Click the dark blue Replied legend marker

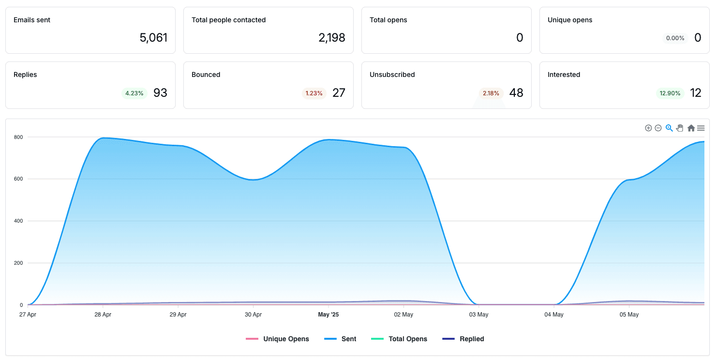(x=448, y=339)
